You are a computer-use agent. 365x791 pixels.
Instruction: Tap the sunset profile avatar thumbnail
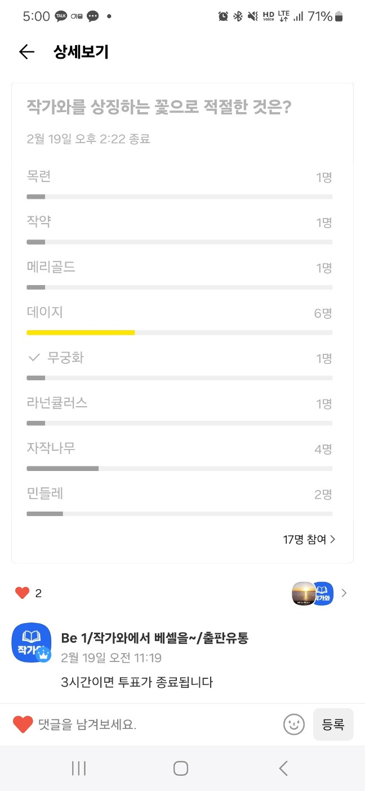click(x=303, y=593)
